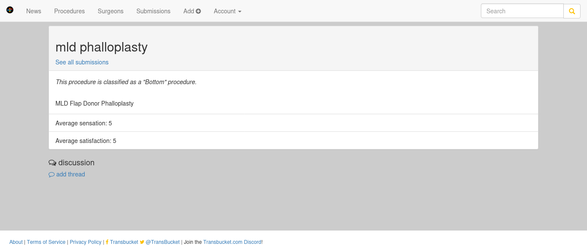Click the caret arrow next to Account
The width and height of the screenshot is (587, 252).
(x=240, y=12)
